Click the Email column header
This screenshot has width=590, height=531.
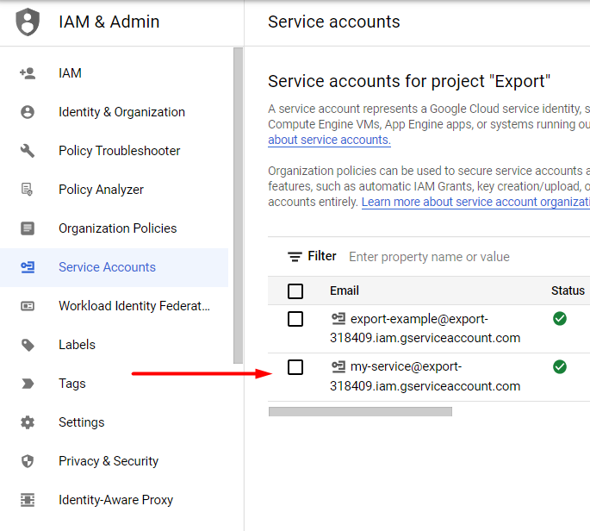pos(345,290)
